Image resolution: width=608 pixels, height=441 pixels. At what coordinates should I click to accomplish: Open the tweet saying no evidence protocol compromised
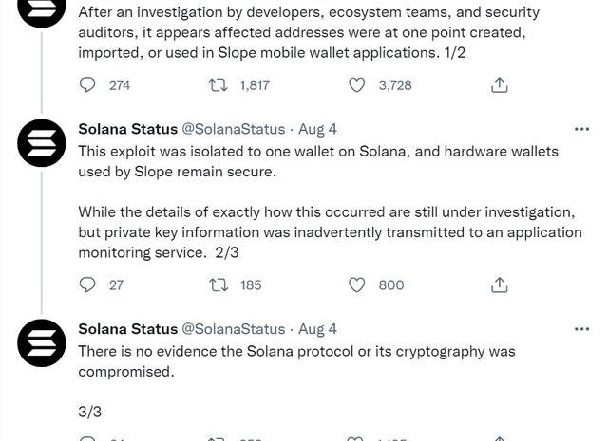[296, 361]
